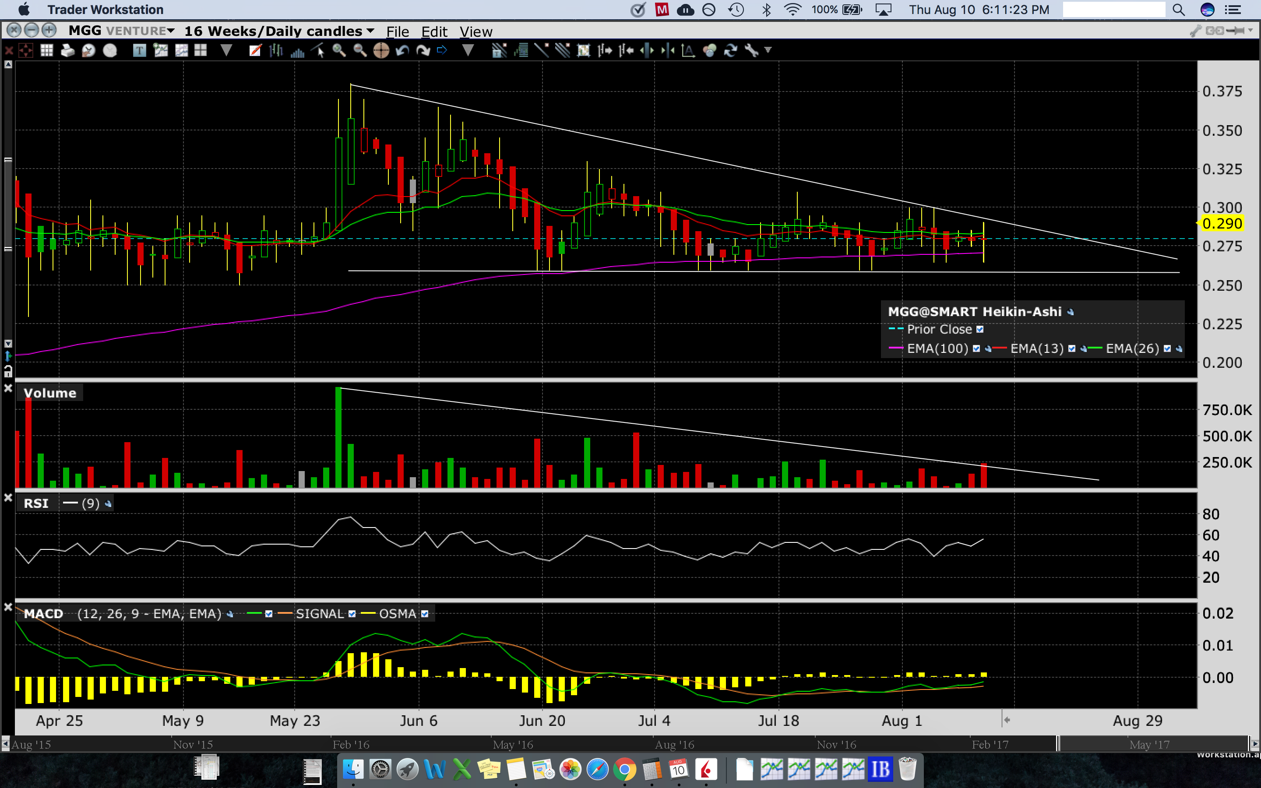This screenshot has width=1261, height=788.
Task: Click the title bar chain-link icon
Action: [x=1215, y=31]
